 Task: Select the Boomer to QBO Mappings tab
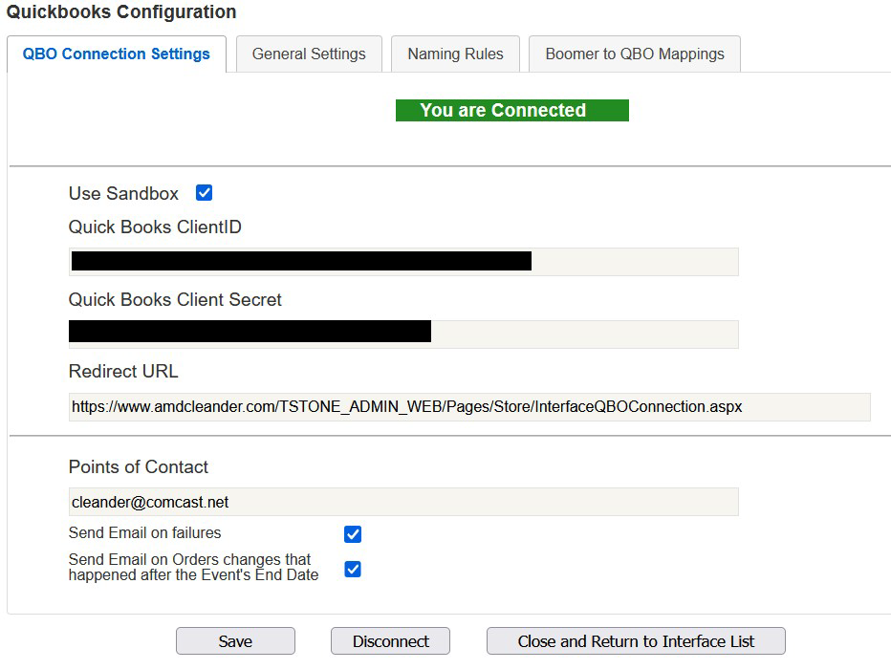(635, 54)
